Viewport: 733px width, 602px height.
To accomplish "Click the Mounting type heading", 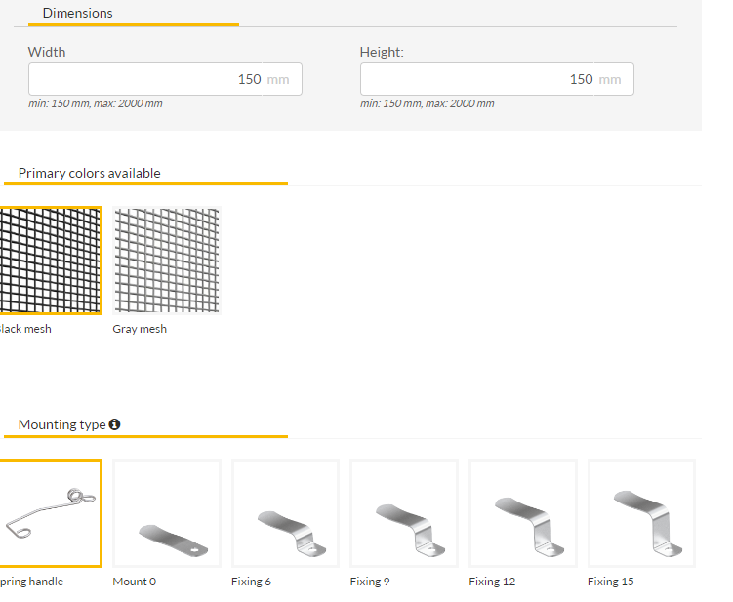I will [x=61, y=424].
